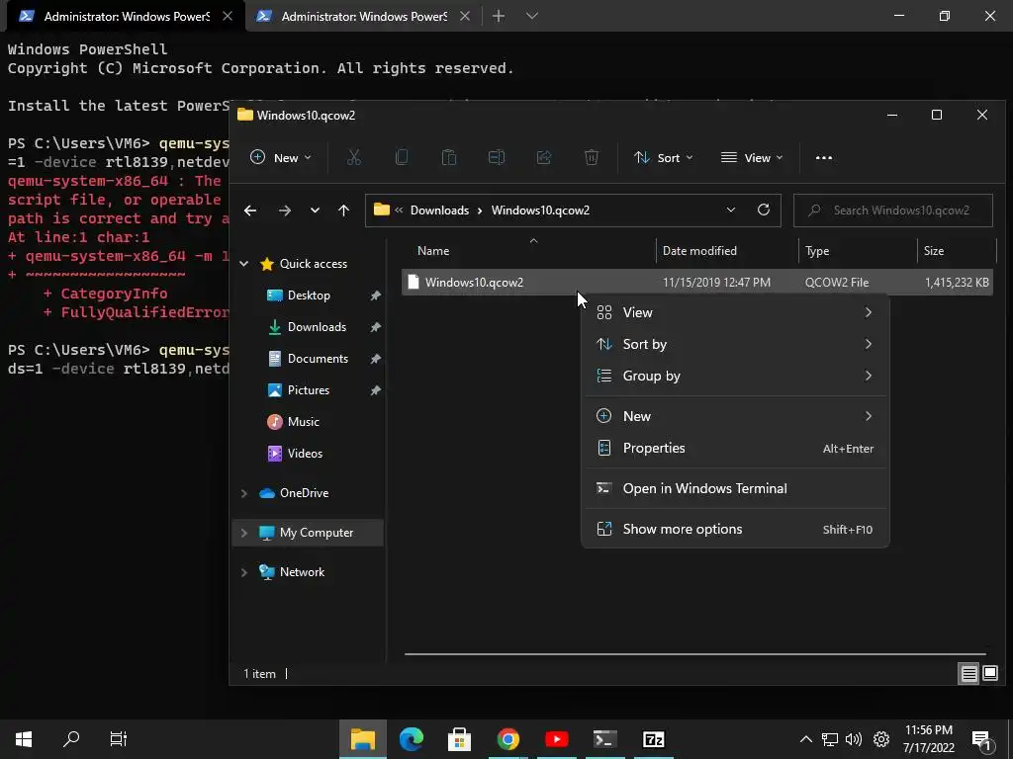This screenshot has width=1013, height=759.
Task: Click the Share icon in toolbar
Action: (544, 157)
